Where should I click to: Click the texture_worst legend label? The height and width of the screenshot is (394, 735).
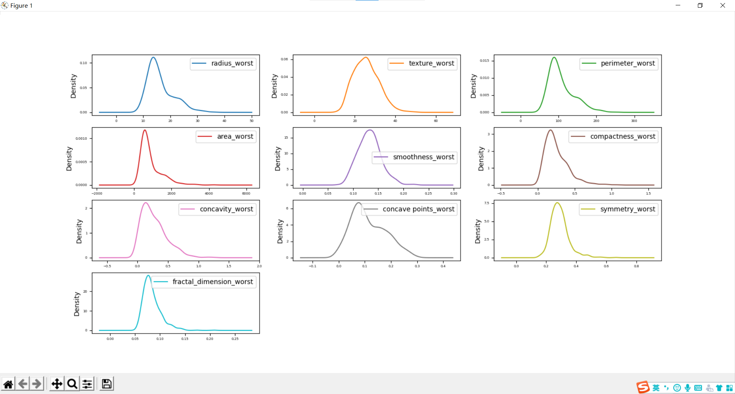pos(431,63)
